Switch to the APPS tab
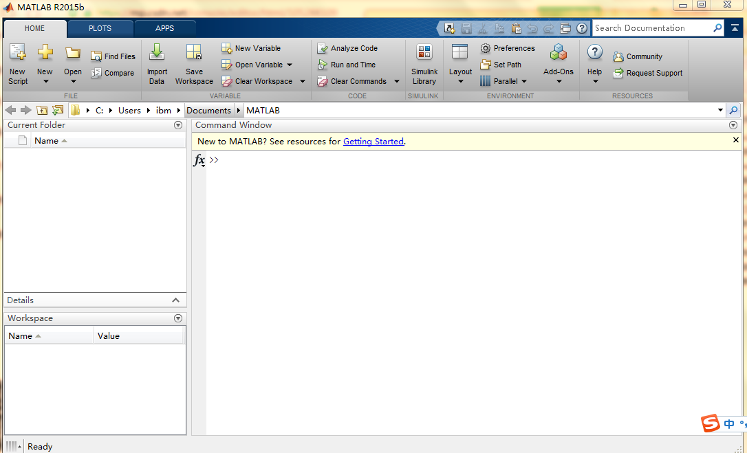747x453 pixels. [165, 28]
